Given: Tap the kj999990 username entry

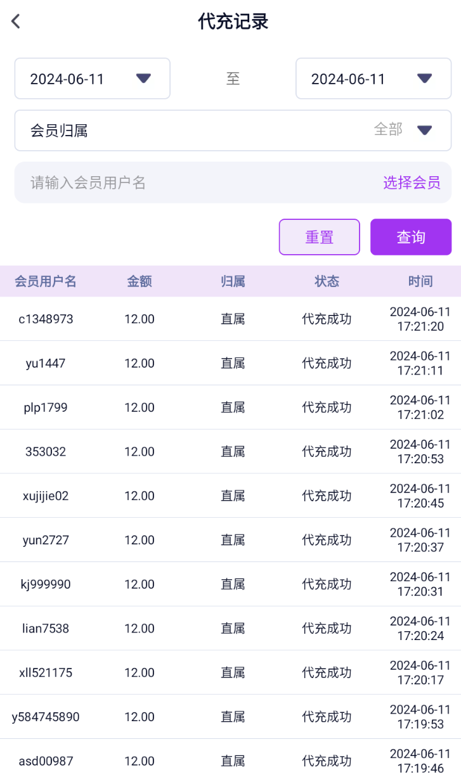Looking at the screenshot, I should [x=46, y=584].
